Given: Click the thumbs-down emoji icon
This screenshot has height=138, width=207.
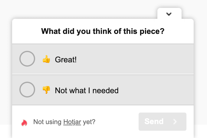Looking at the screenshot, I should click(46, 90).
